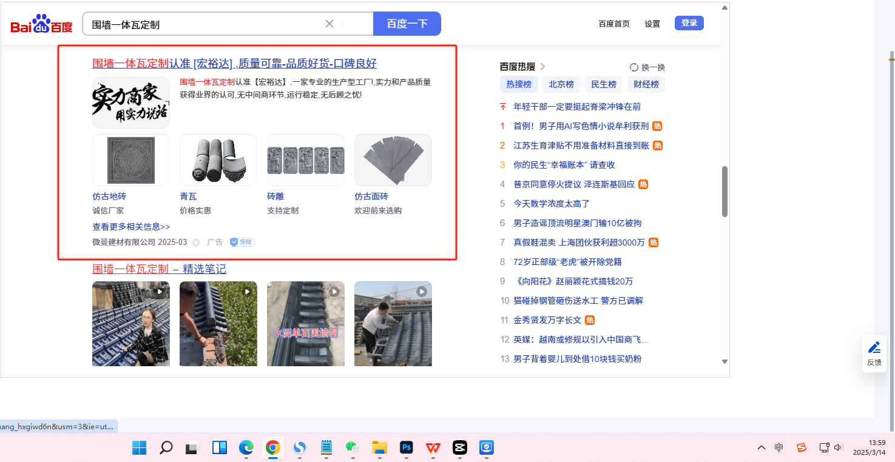Click the 反馈 feedback pencil icon

[874, 348]
